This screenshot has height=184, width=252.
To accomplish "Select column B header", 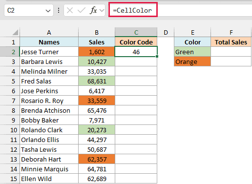I will tap(97, 32).
